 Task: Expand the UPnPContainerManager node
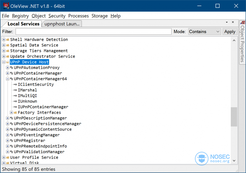click(7, 73)
